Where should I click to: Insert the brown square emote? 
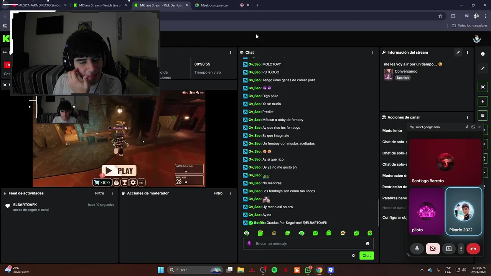274,233
